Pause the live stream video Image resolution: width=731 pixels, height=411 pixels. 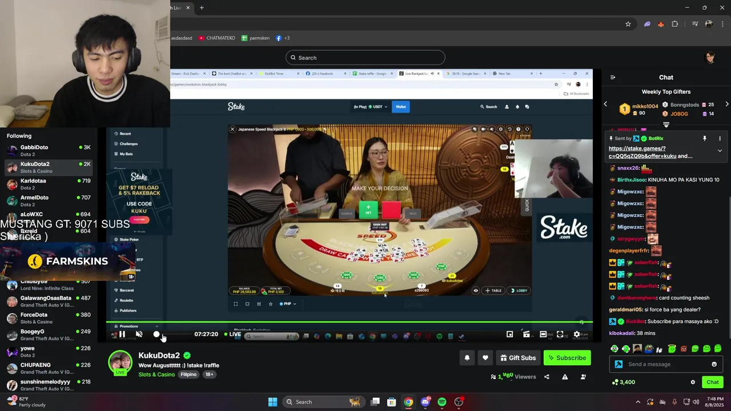[x=122, y=334]
